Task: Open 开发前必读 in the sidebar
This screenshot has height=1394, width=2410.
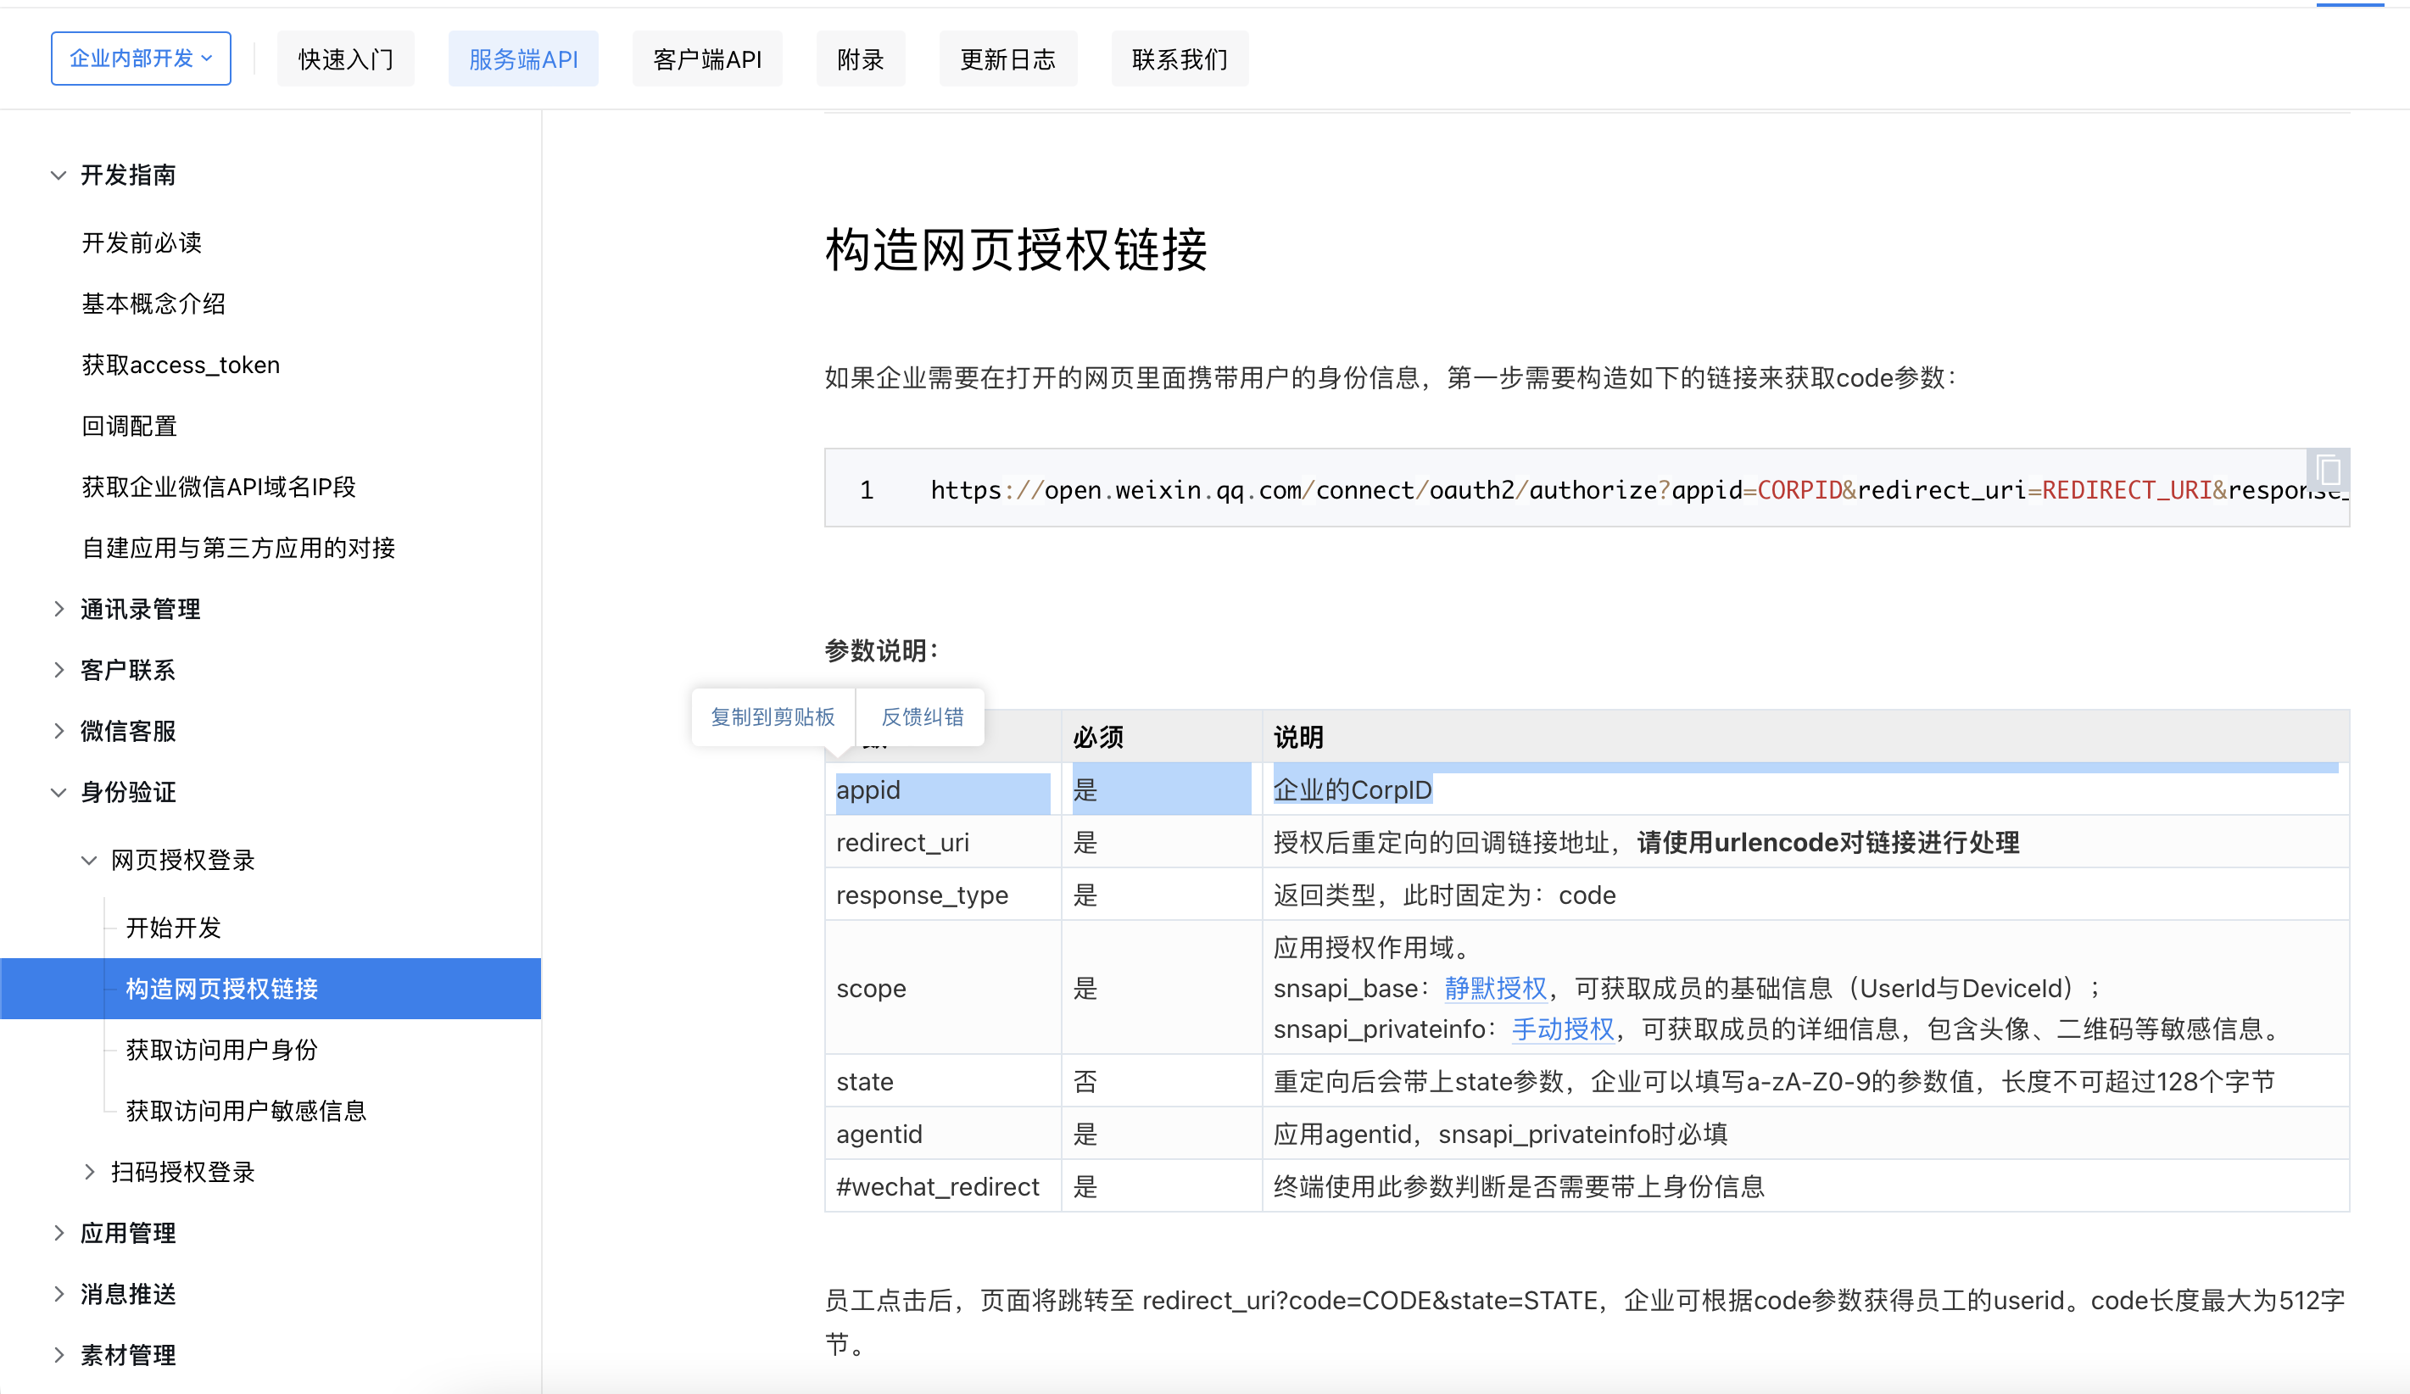Action: (x=142, y=243)
